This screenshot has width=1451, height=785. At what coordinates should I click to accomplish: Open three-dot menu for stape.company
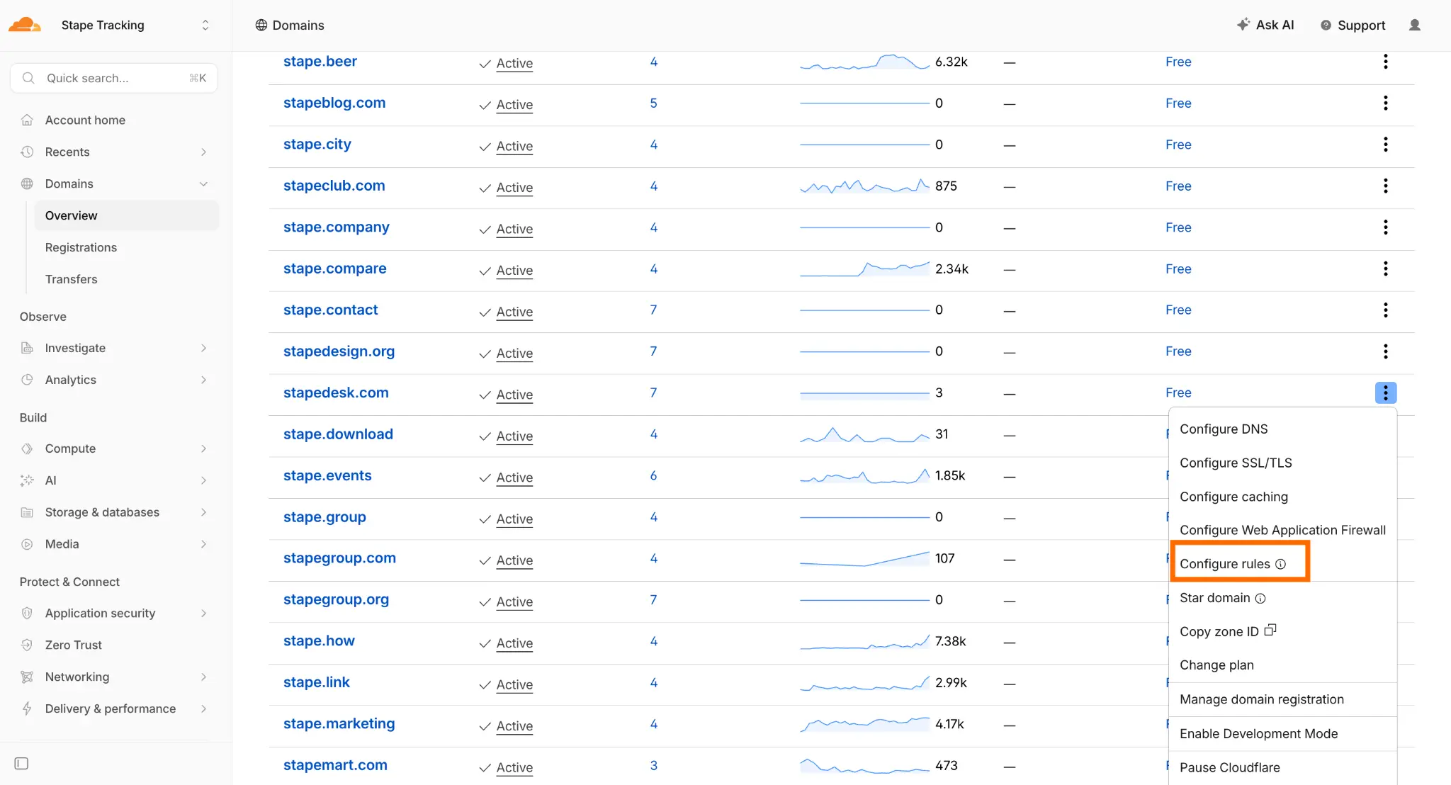click(x=1385, y=227)
